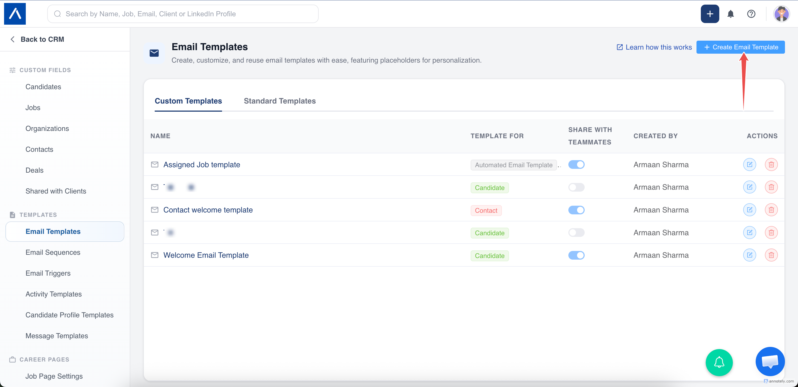
Task: Open the Learn how this works link
Action: (x=654, y=47)
